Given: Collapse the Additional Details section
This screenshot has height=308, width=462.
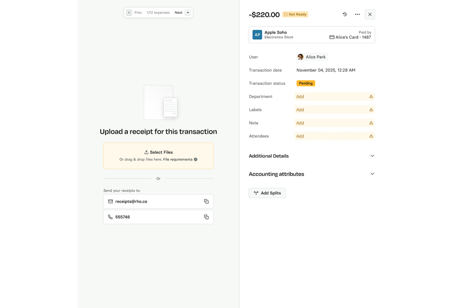Looking at the screenshot, I should click(372, 156).
